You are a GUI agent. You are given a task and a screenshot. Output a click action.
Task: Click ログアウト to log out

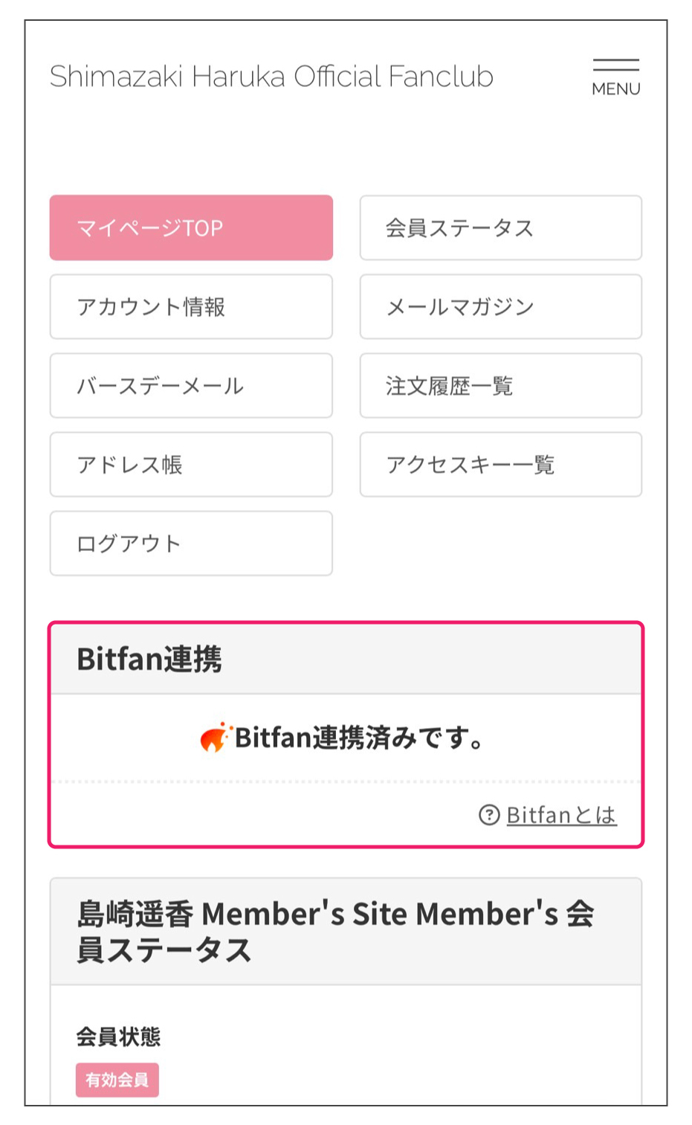tap(191, 543)
